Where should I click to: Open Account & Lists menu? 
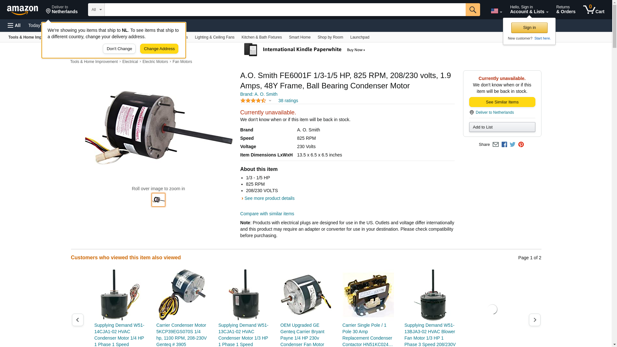[529, 10]
